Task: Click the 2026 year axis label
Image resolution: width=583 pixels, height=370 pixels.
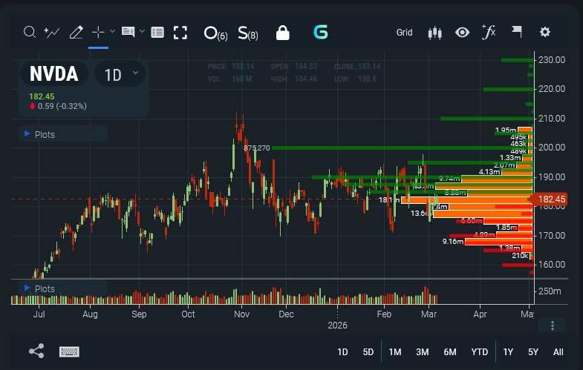Action: [x=337, y=326]
